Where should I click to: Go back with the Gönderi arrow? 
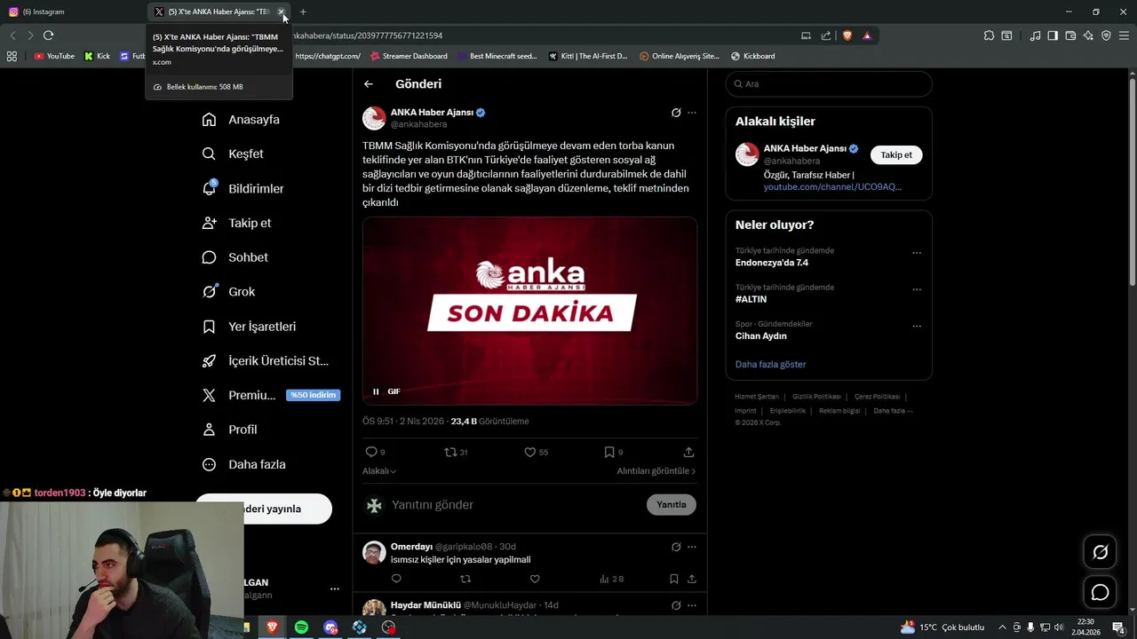coord(369,84)
